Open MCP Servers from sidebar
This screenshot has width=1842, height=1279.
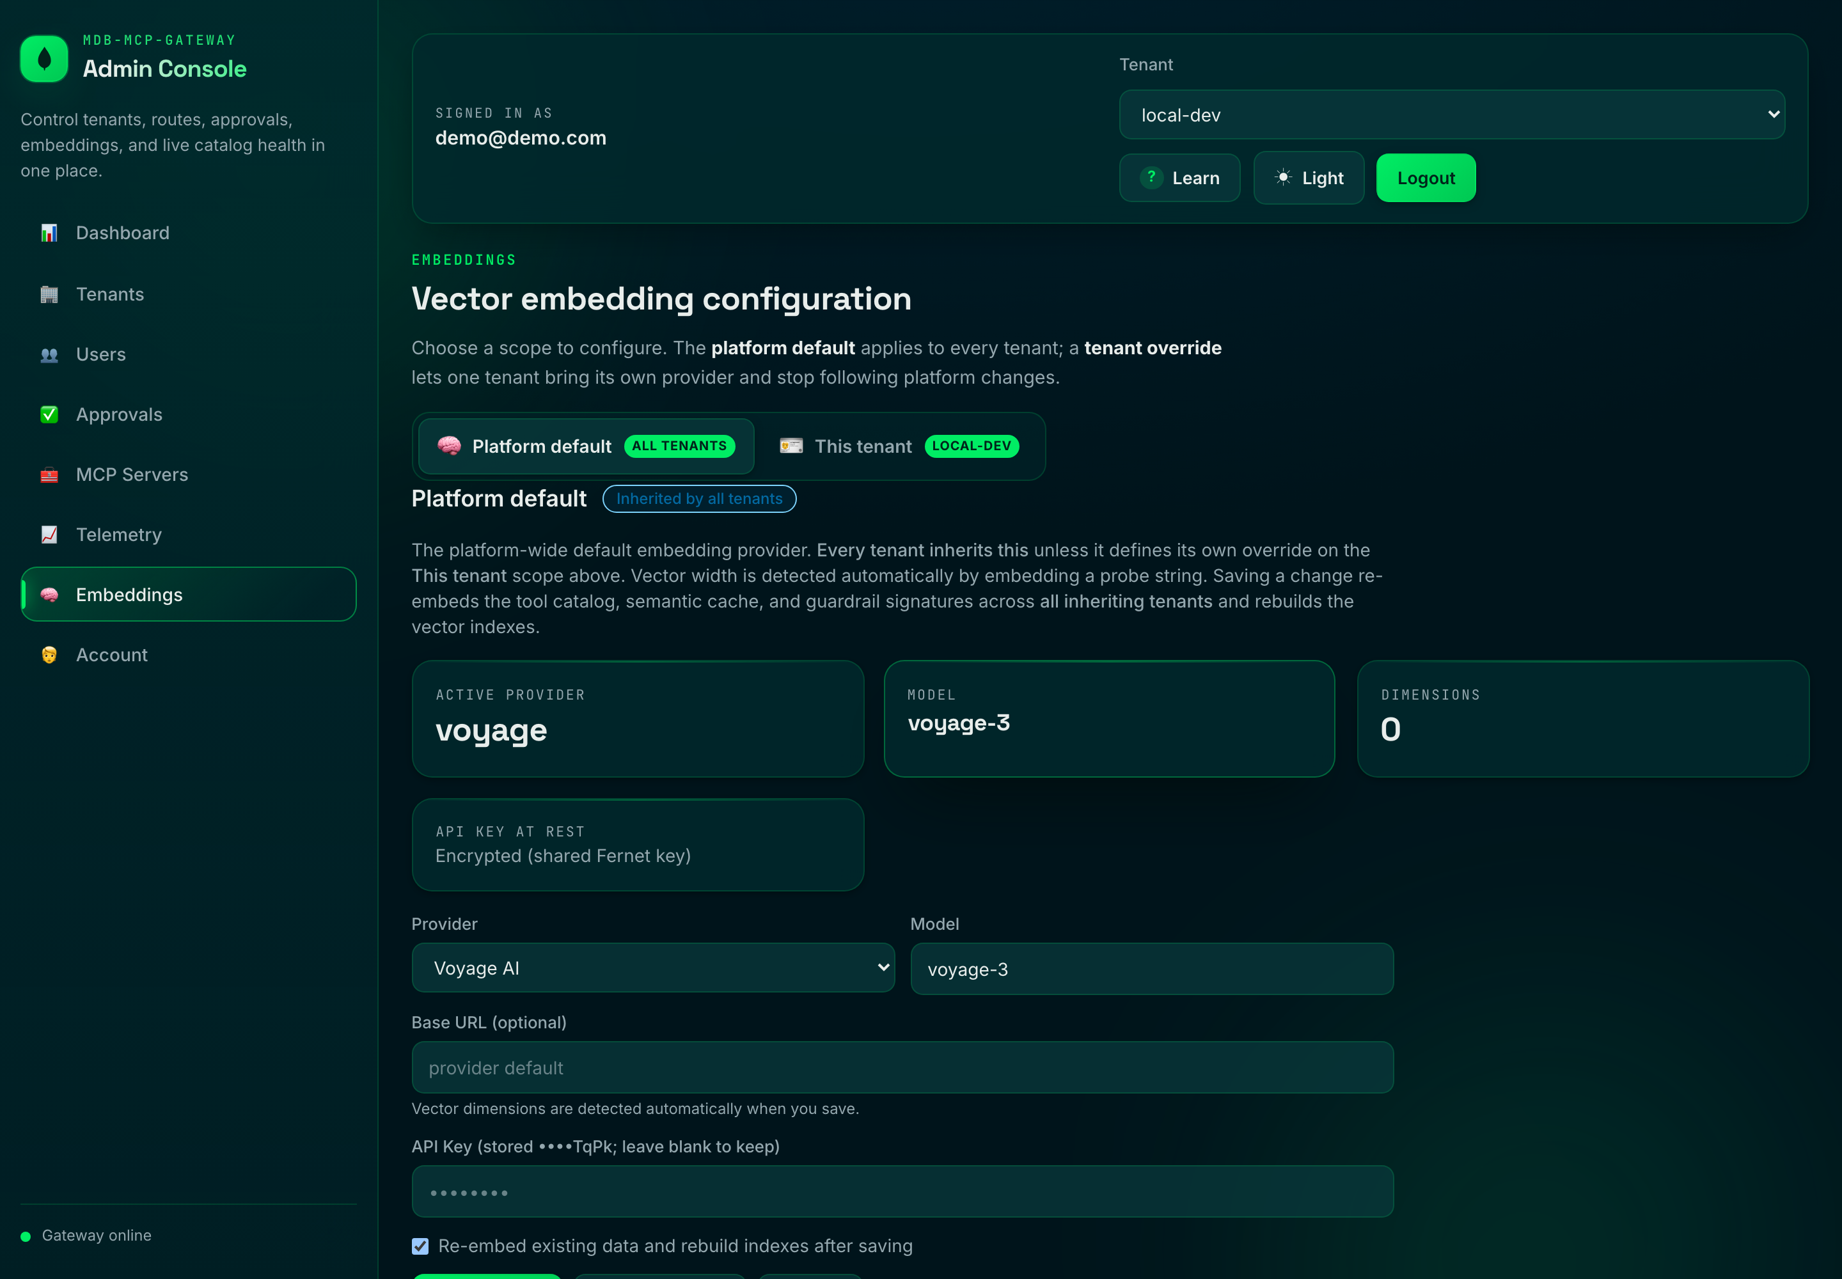(x=189, y=475)
